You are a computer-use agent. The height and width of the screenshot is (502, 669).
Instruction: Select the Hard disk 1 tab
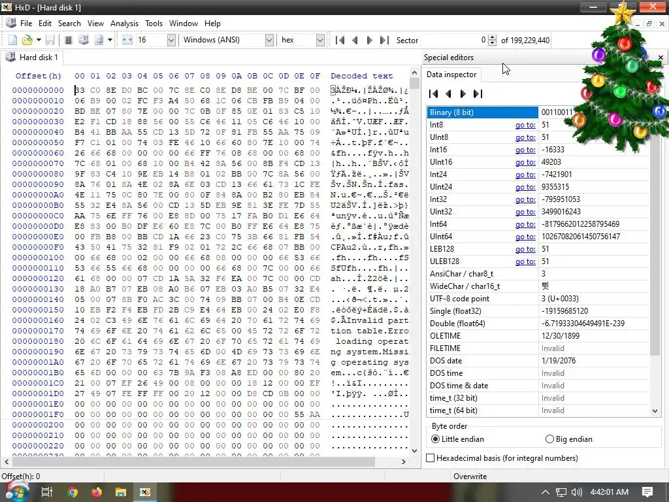[33, 58]
